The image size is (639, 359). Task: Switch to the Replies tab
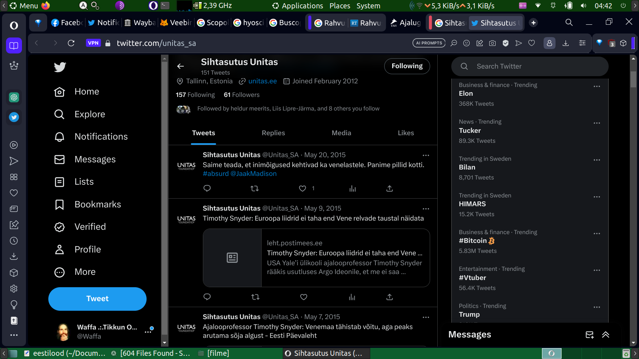click(x=273, y=133)
